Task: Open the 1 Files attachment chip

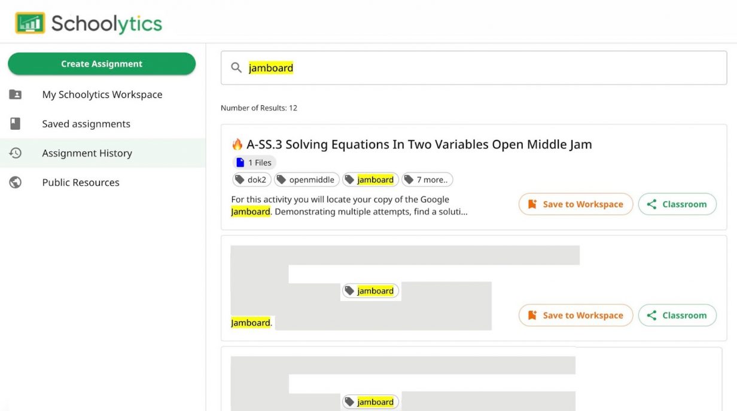Action: [254, 162]
